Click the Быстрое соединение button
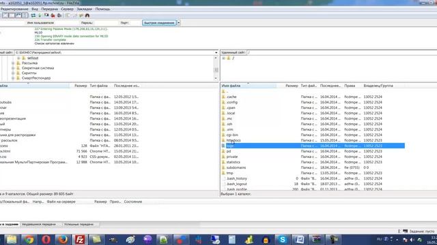 pyautogui.click(x=159, y=22)
